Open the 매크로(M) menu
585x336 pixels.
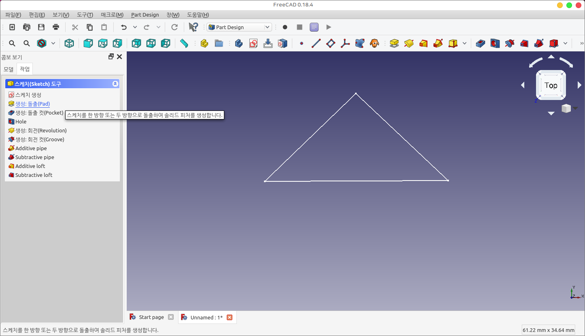[x=112, y=15]
